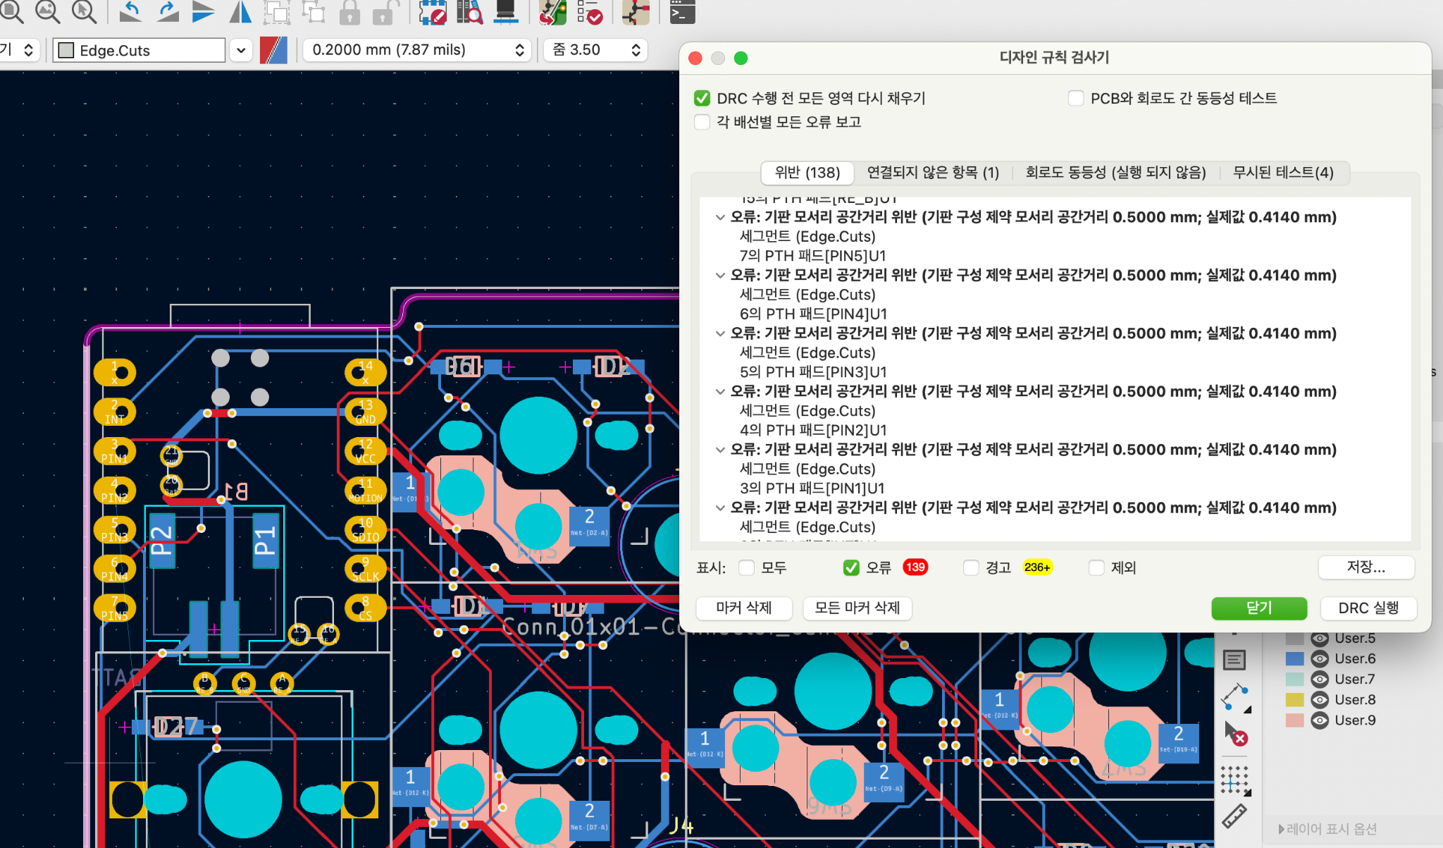The height and width of the screenshot is (848, 1443).
Task: Open the footprint editor from the toolbar
Action: tap(432, 12)
